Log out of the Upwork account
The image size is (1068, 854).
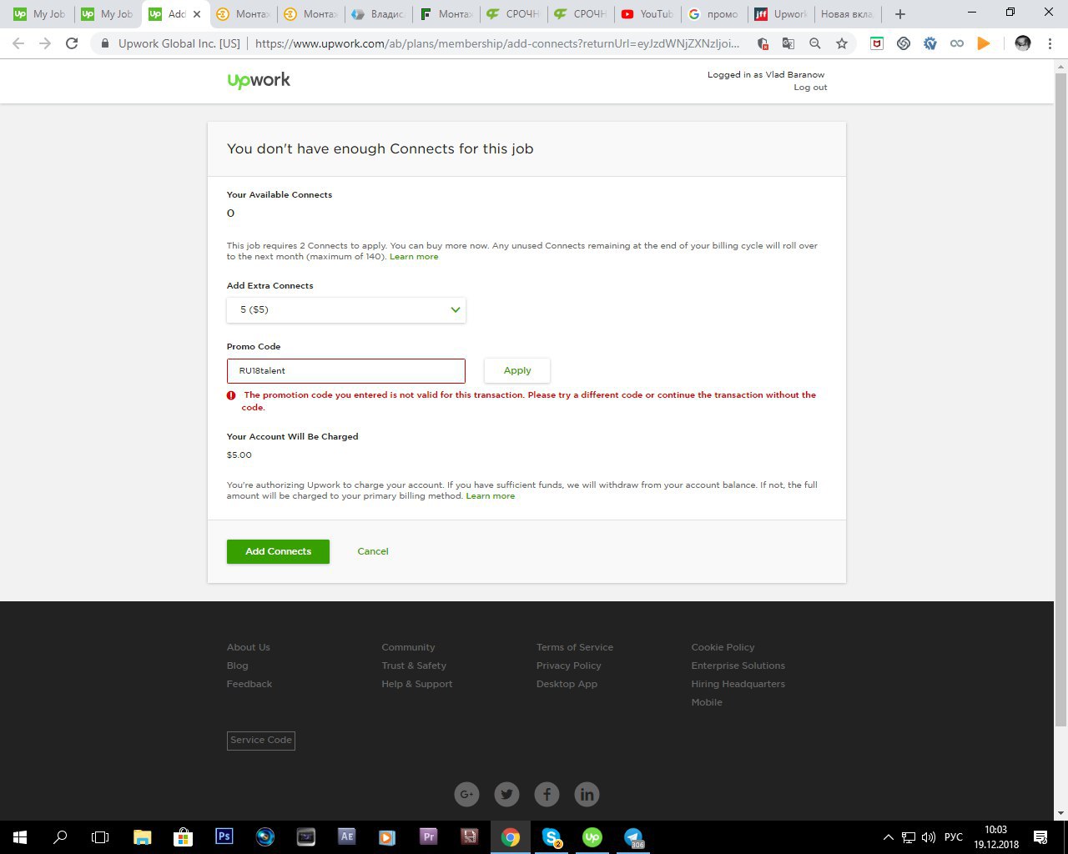[x=810, y=88]
